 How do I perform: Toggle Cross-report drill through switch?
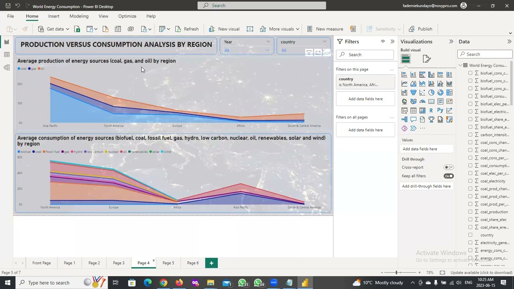click(449, 167)
